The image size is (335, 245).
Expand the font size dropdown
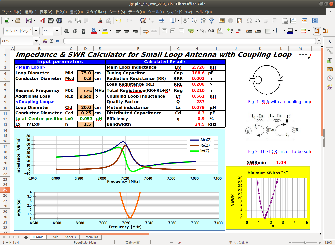click(x=57, y=31)
